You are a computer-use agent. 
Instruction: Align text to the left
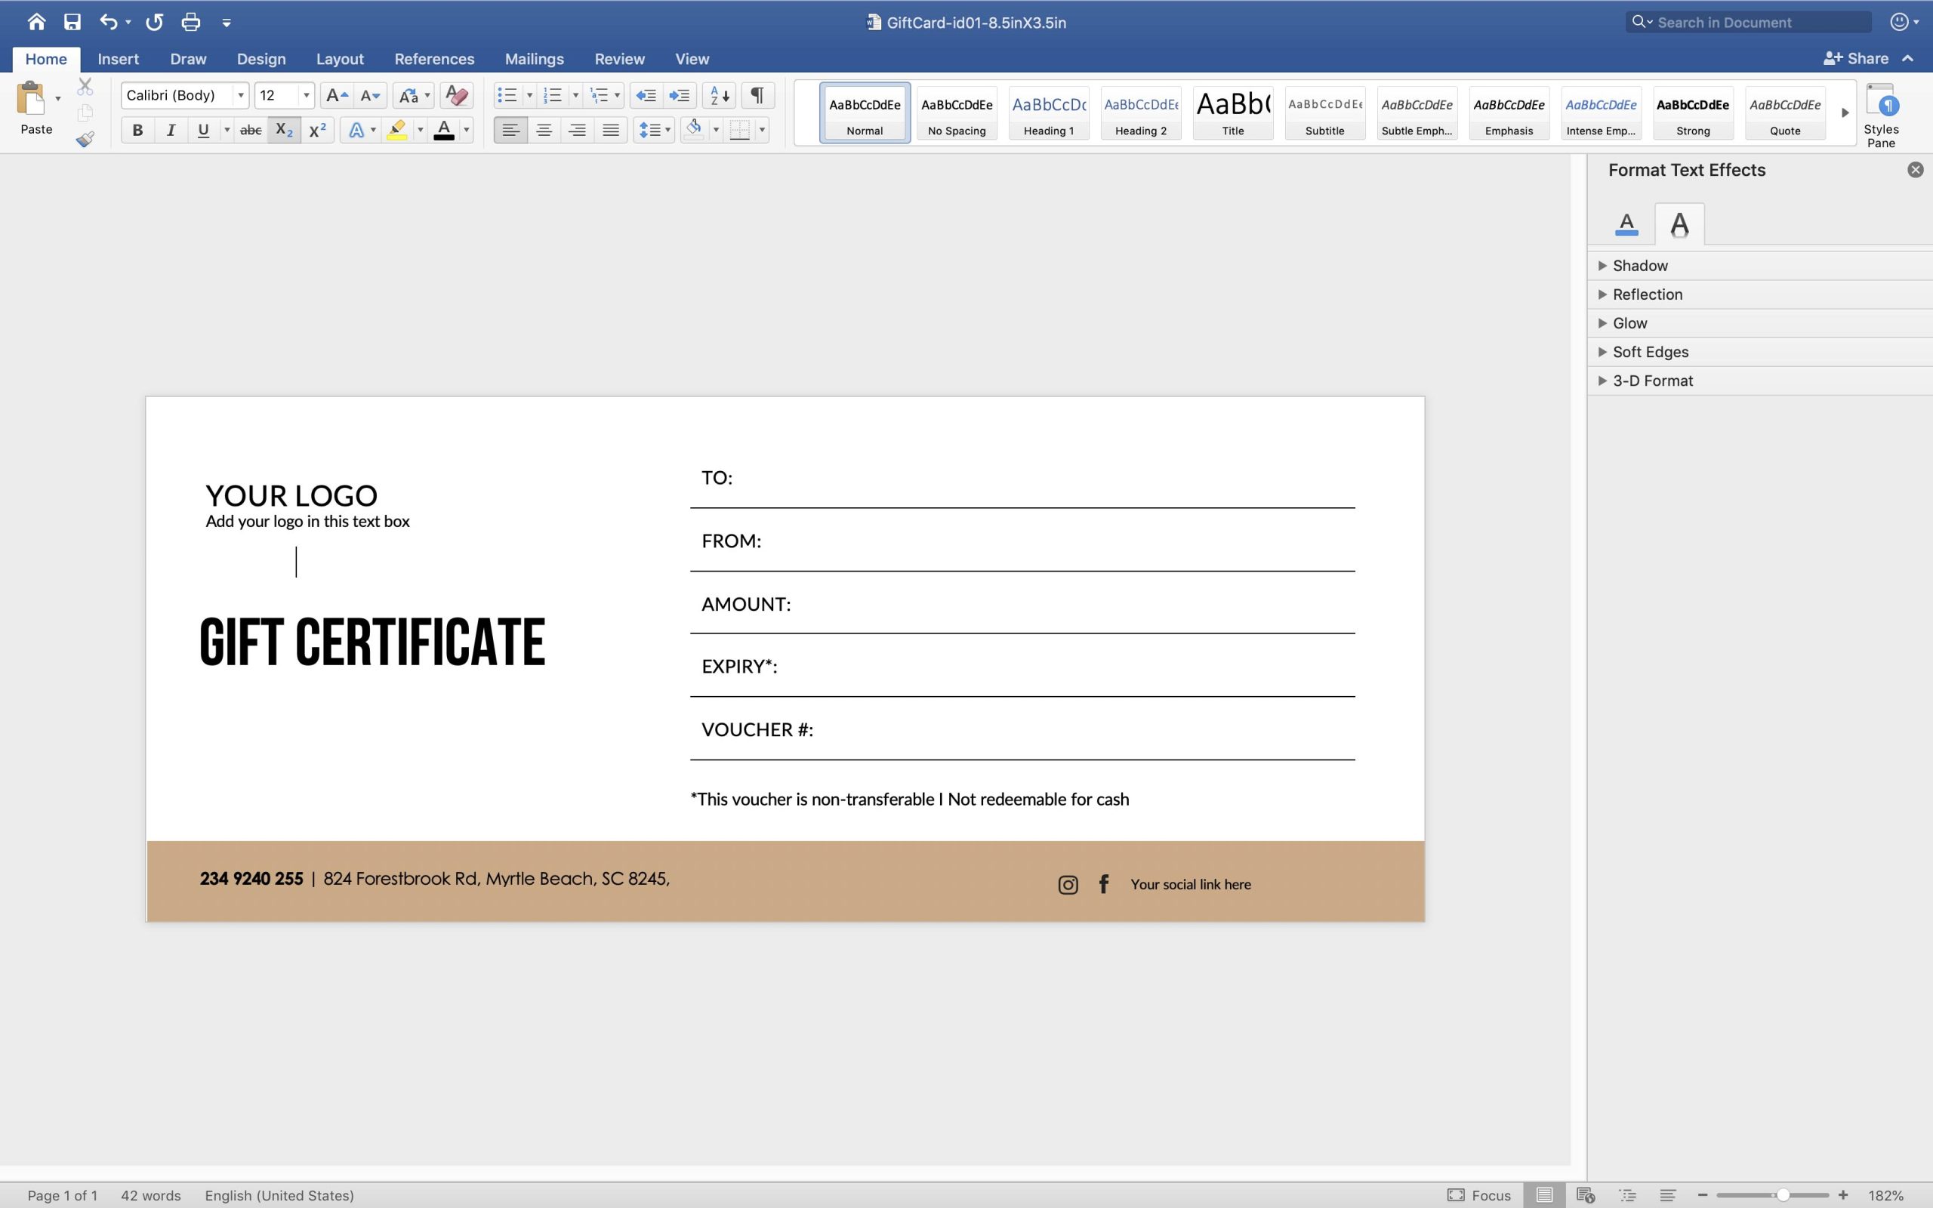click(510, 129)
